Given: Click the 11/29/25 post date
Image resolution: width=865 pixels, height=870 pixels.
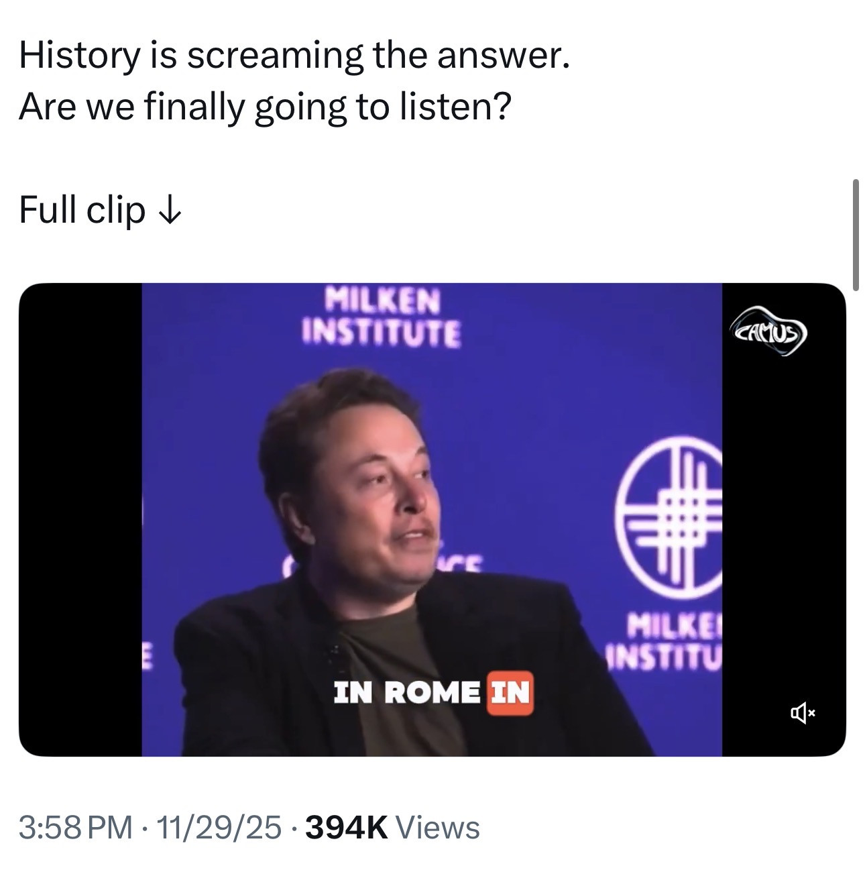Looking at the screenshot, I should 218,828.
